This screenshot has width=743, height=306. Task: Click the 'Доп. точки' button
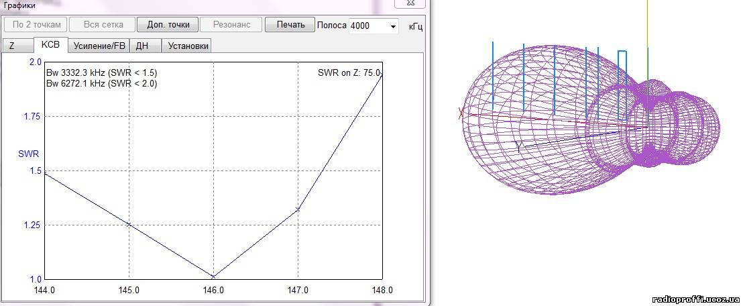coord(168,25)
